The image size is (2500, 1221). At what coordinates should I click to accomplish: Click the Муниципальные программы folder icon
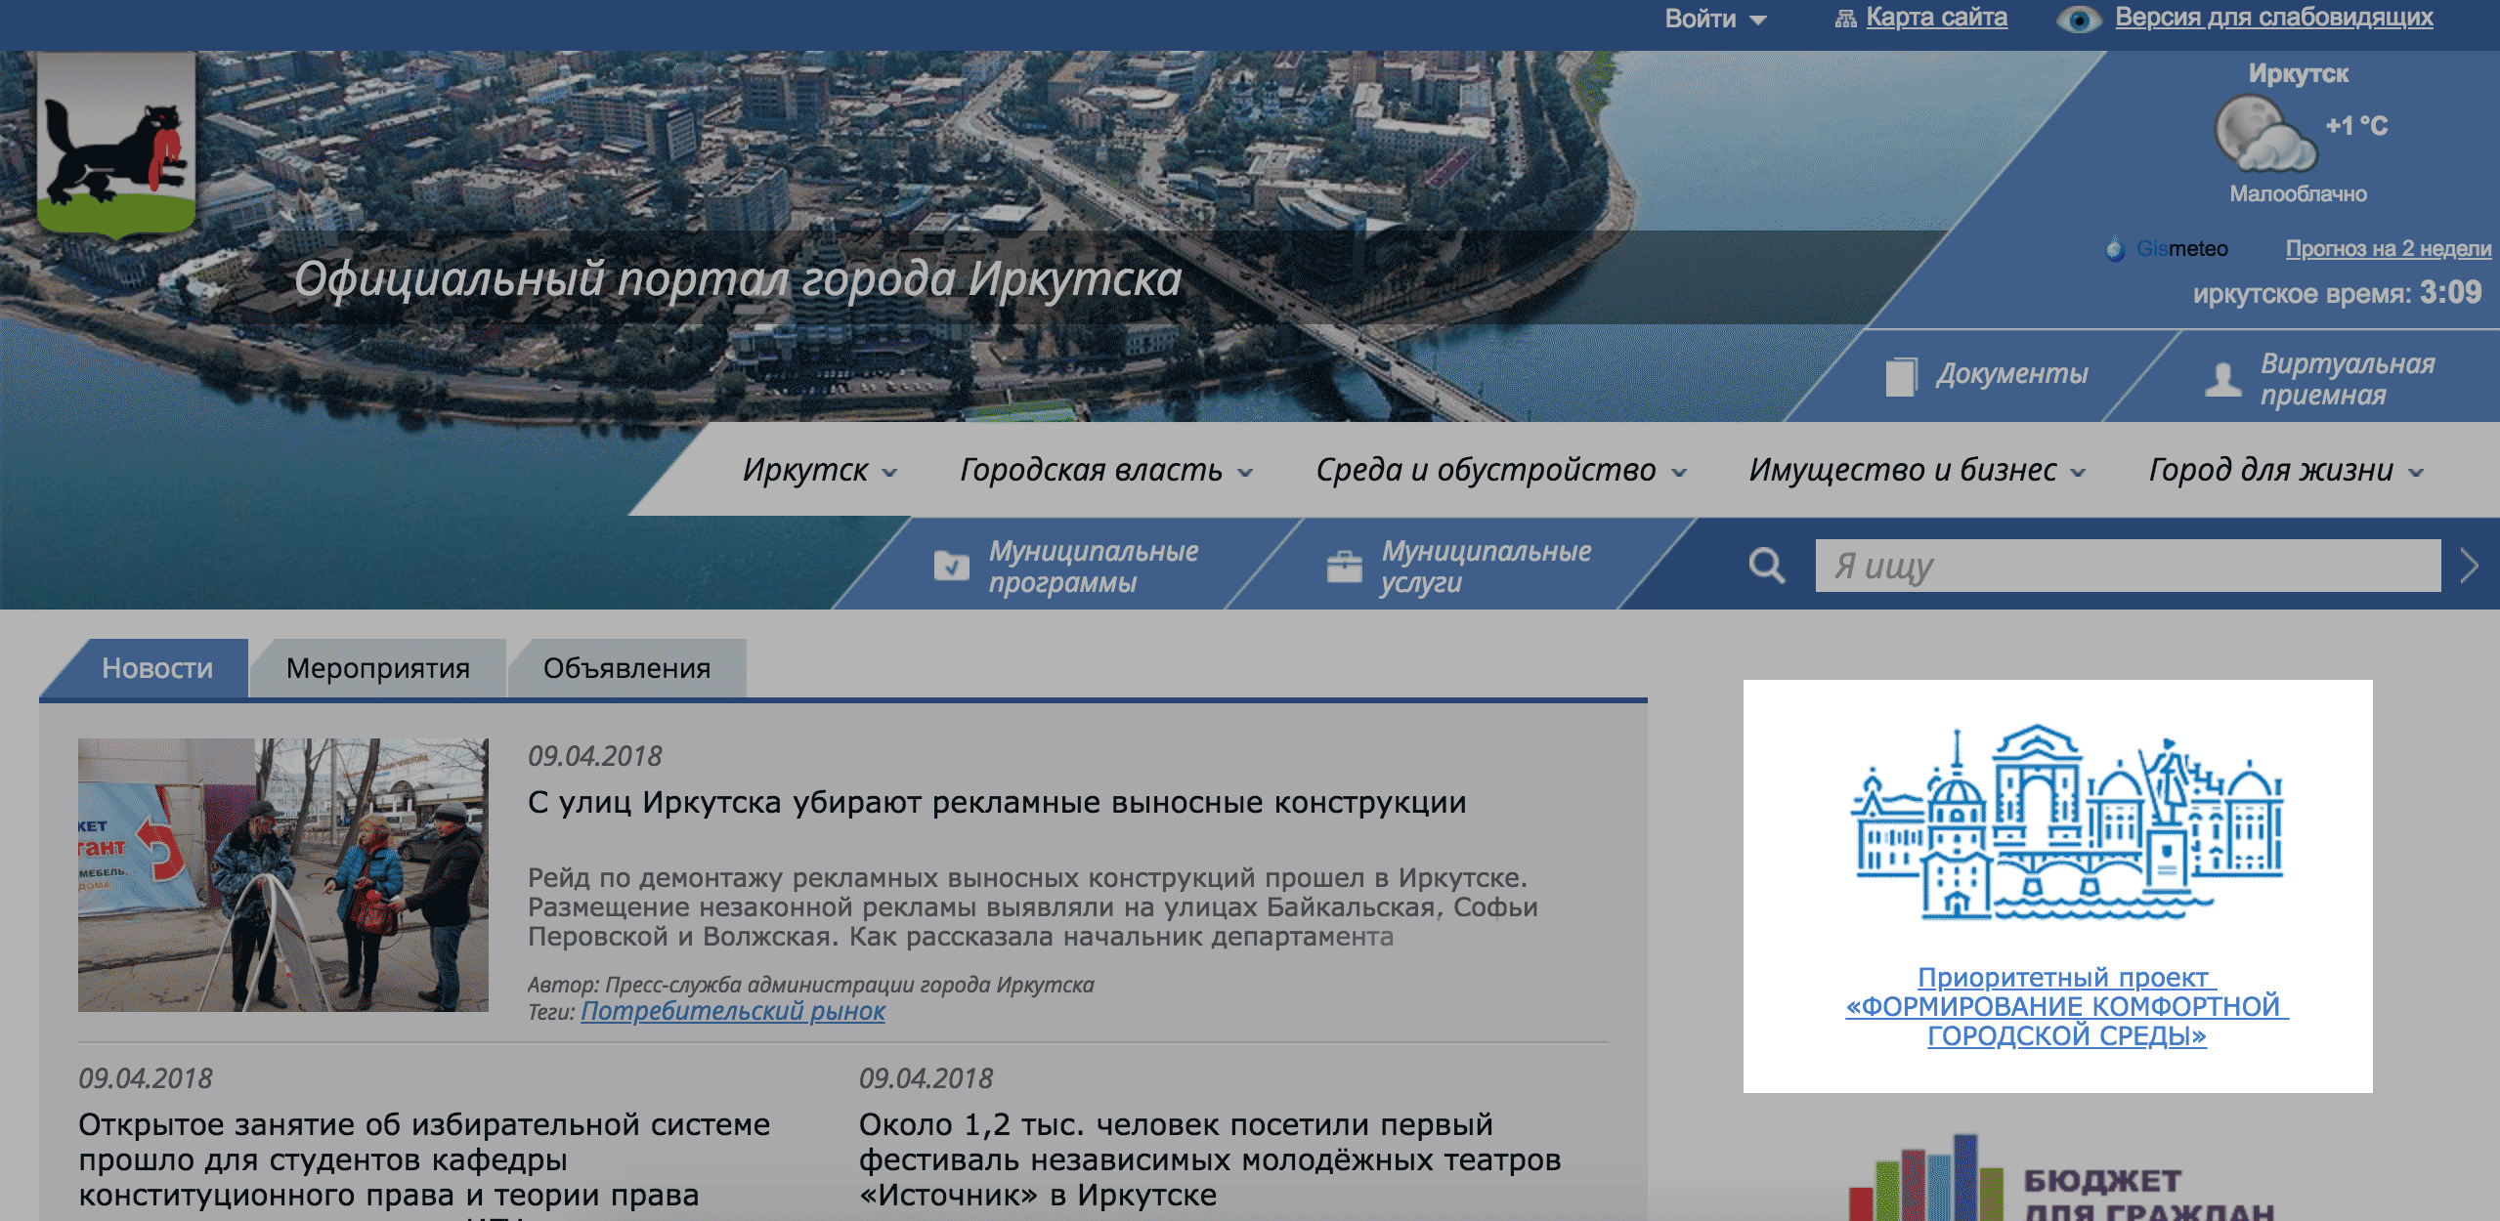(x=951, y=566)
